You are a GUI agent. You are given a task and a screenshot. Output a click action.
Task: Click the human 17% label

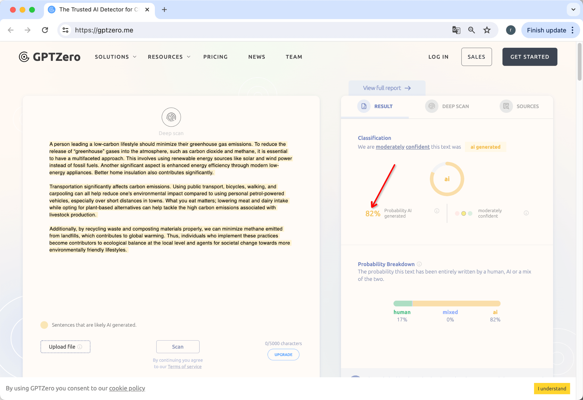402,316
